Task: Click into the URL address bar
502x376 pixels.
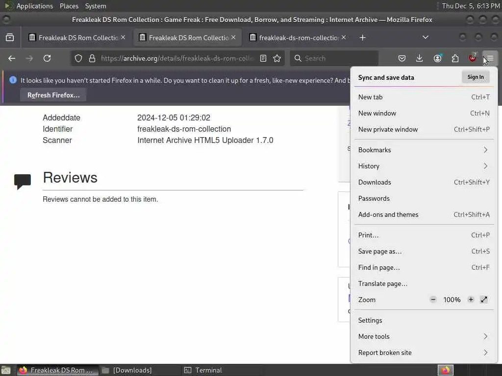Action: (177, 59)
